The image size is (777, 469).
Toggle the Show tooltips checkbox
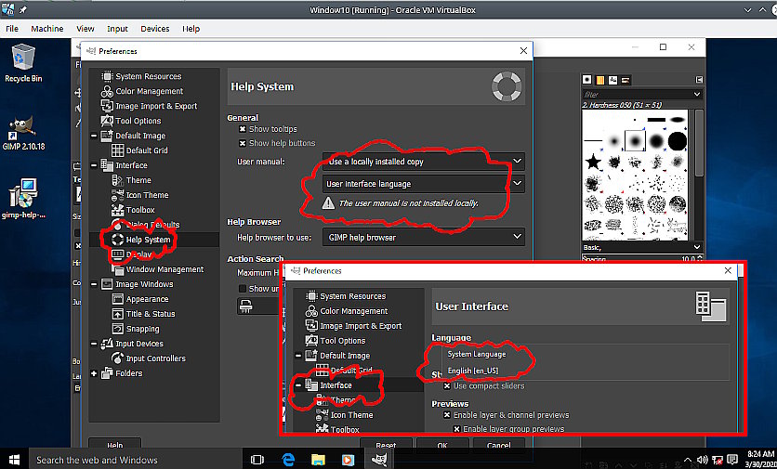243,129
